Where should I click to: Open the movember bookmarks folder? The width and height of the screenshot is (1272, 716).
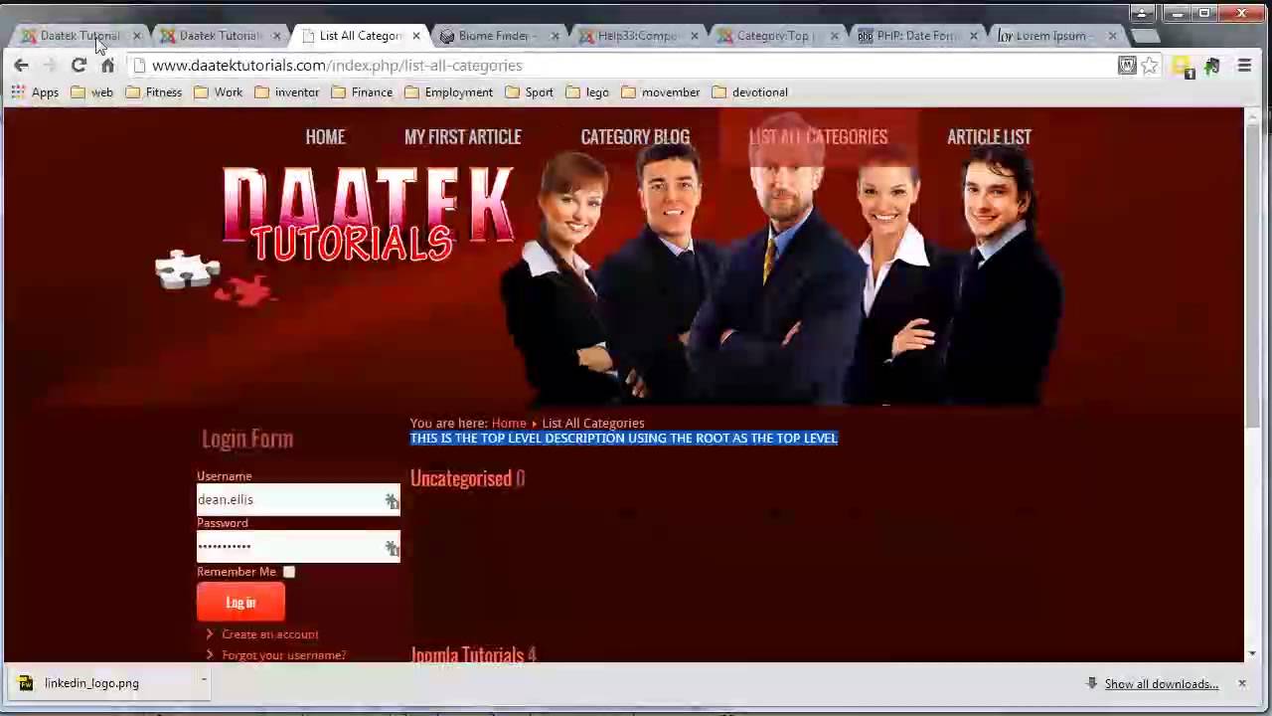pyautogui.click(x=661, y=92)
